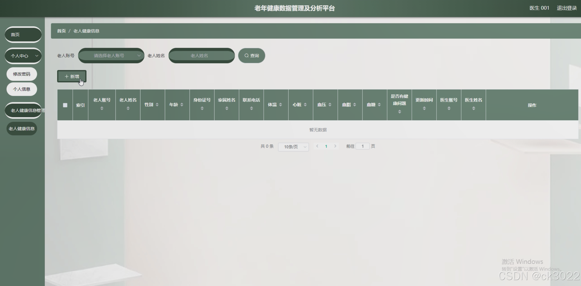Sort table by 性别 column sort arrows
This screenshot has height=286, width=581.
tap(157, 105)
